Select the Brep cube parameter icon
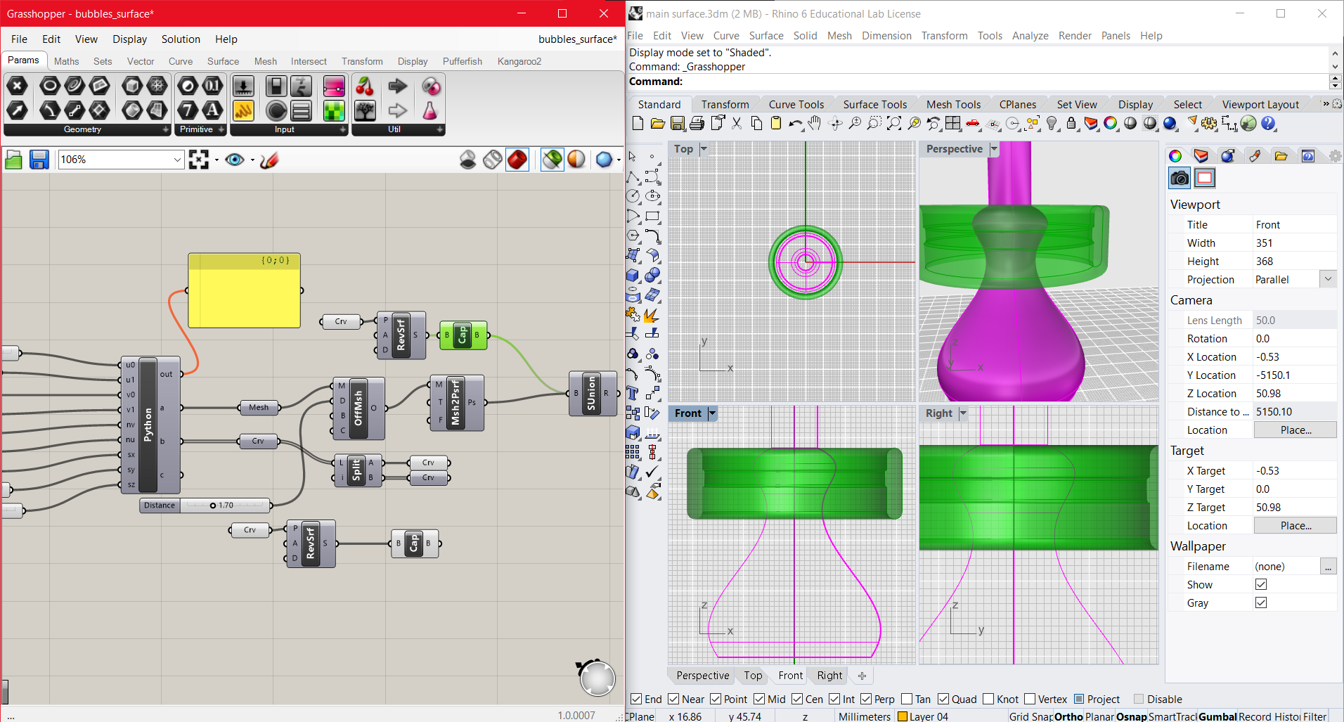Screen dimensions: 1344x722 [x=131, y=86]
